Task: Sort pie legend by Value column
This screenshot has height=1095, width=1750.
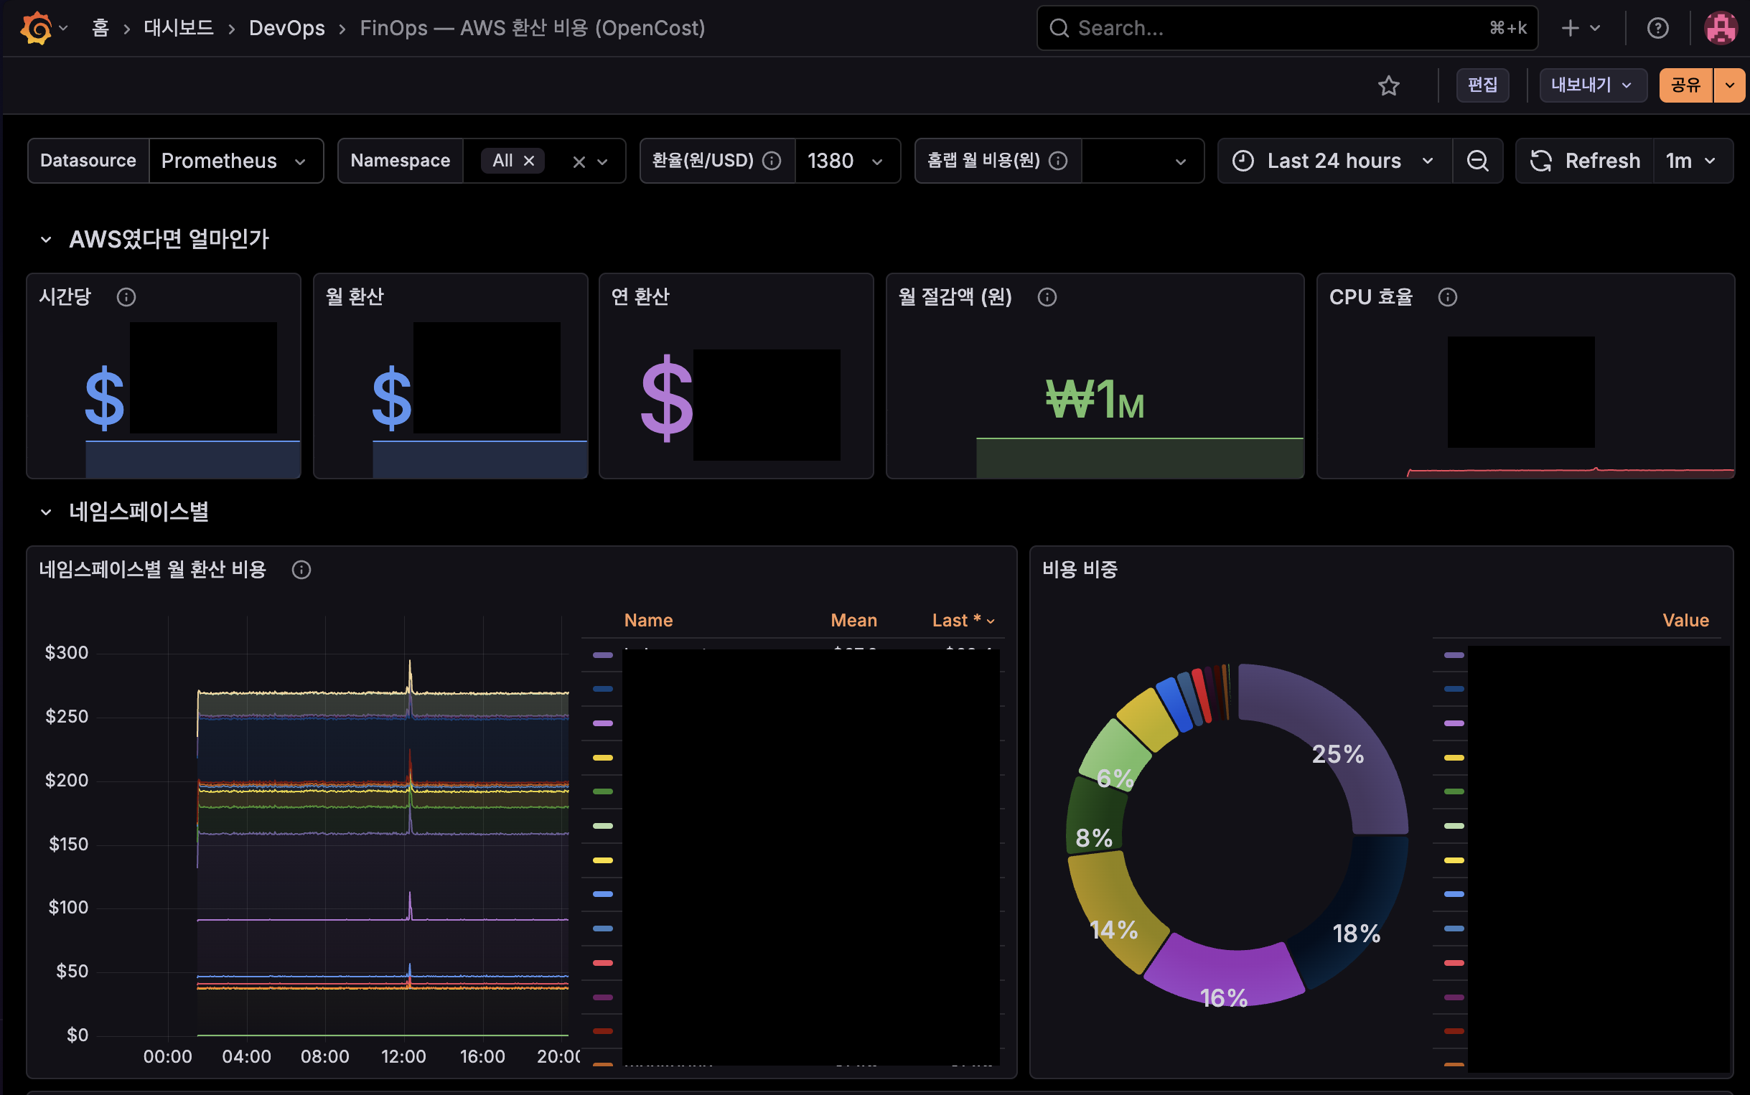Action: 1685,621
